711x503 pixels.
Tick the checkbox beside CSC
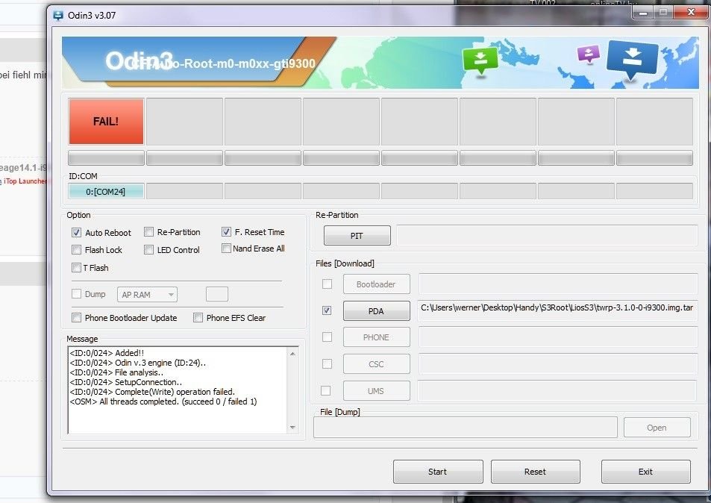(x=327, y=363)
